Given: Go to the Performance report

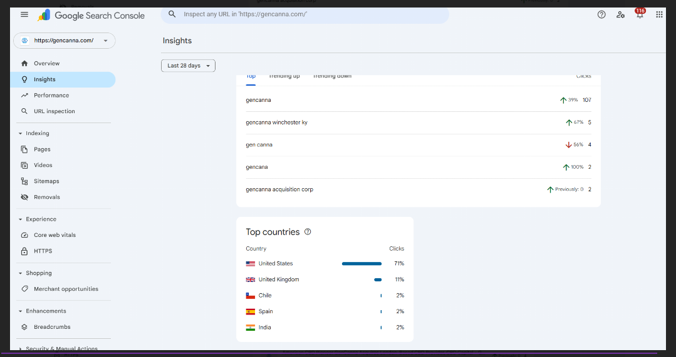Looking at the screenshot, I should coord(51,95).
